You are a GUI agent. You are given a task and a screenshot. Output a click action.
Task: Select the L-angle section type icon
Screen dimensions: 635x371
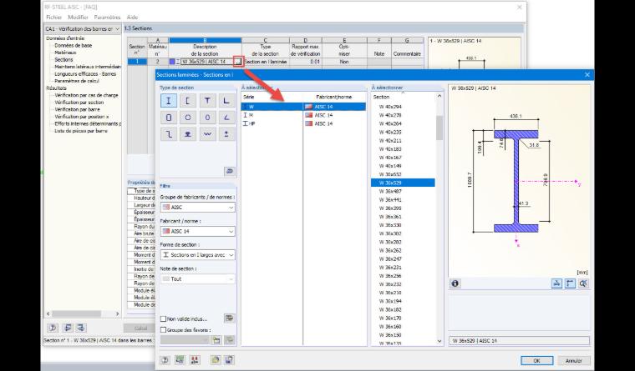pos(226,101)
